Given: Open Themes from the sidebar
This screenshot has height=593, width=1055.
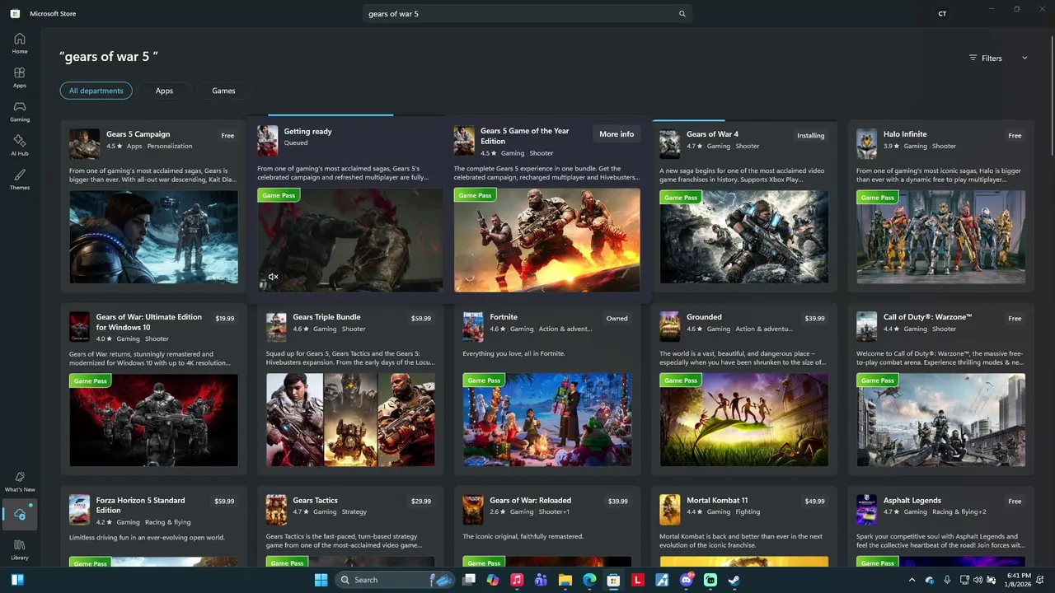Looking at the screenshot, I should [x=20, y=180].
